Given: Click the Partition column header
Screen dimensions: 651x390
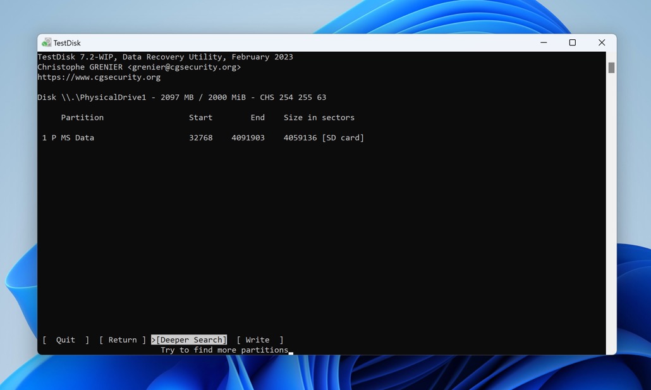Looking at the screenshot, I should pos(82,118).
